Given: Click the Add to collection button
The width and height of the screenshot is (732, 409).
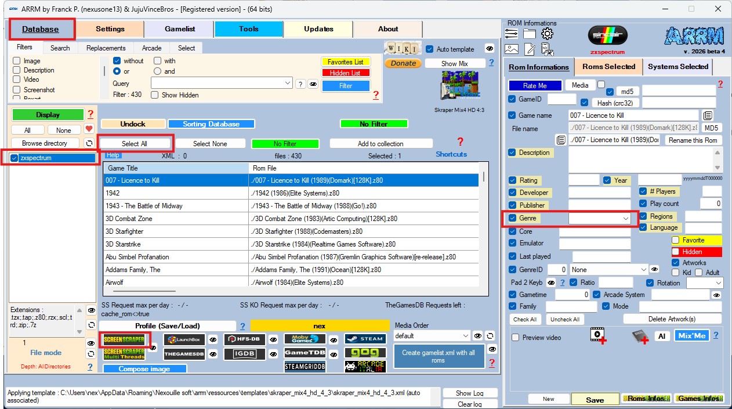Looking at the screenshot, I should [x=381, y=144].
